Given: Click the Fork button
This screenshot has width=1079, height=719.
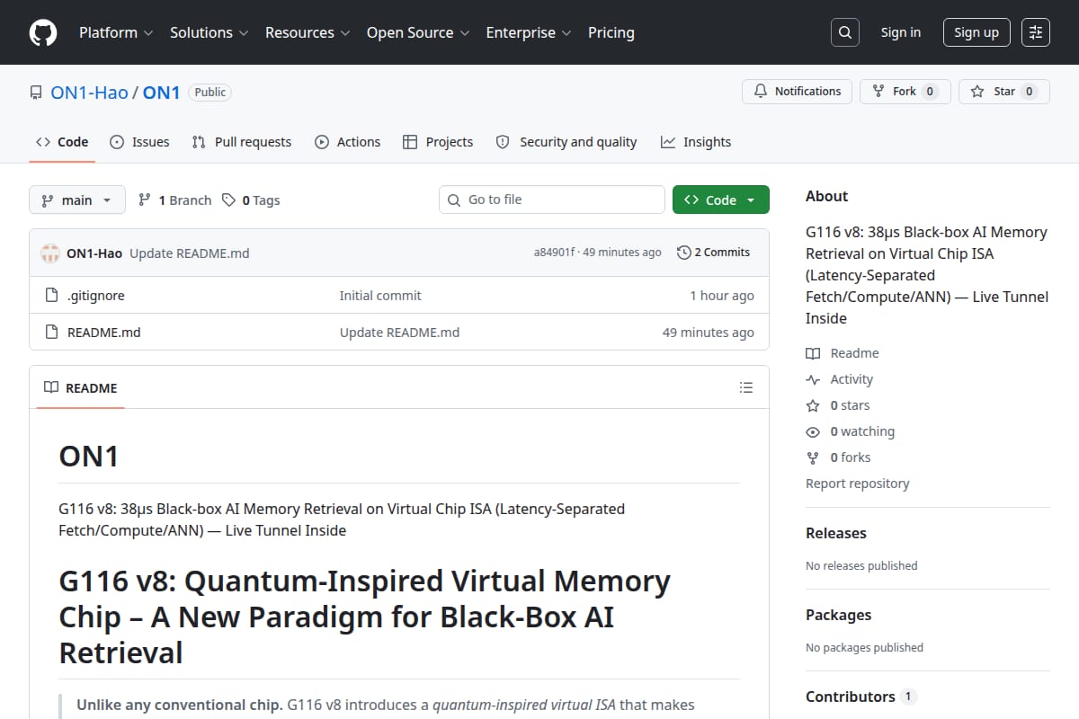Looking at the screenshot, I should pos(905,92).
